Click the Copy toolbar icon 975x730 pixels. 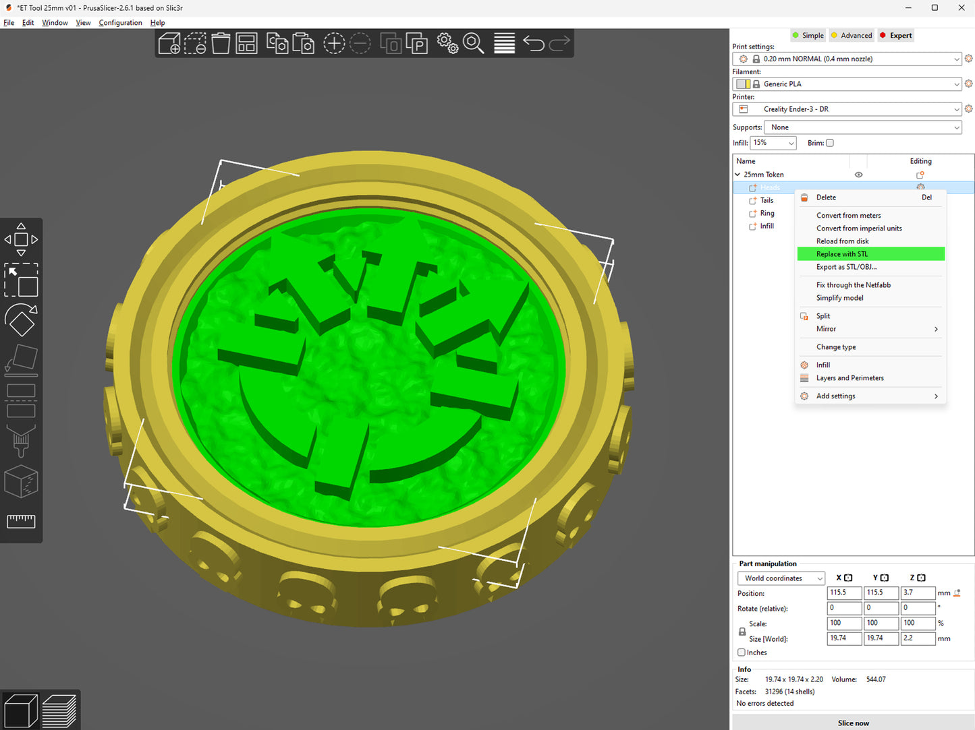[277, 43]
